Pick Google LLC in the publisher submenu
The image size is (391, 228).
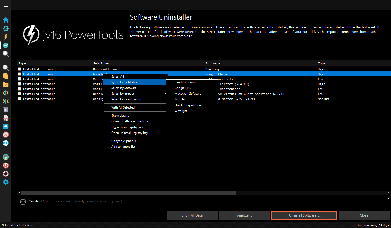point(192,88)
